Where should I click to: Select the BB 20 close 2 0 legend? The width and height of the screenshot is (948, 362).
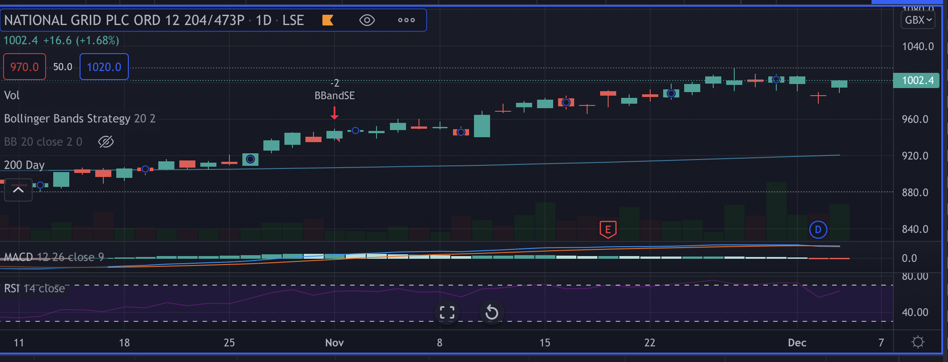pyautogui.click(x=43, y=142)
